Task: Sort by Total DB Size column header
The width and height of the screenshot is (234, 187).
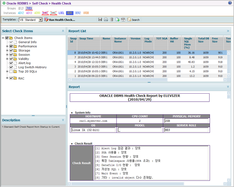Action: click(x=203, y=43)
